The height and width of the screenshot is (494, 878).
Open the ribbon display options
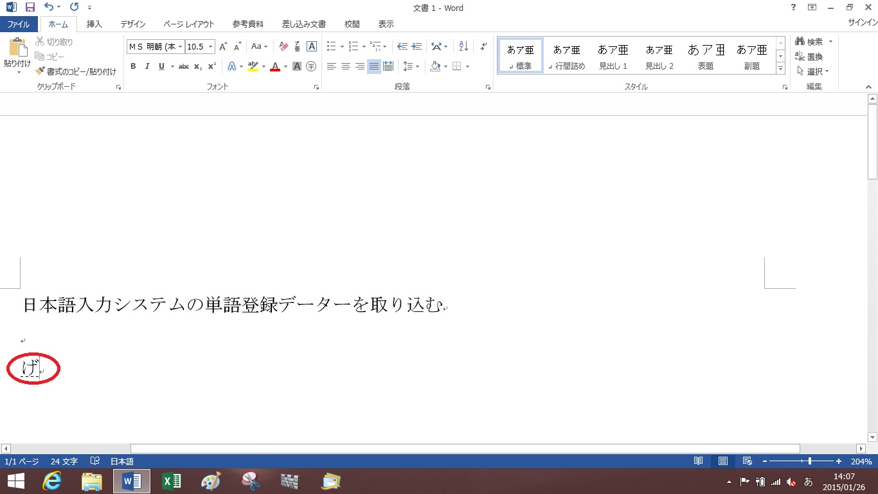coord(812,8)
